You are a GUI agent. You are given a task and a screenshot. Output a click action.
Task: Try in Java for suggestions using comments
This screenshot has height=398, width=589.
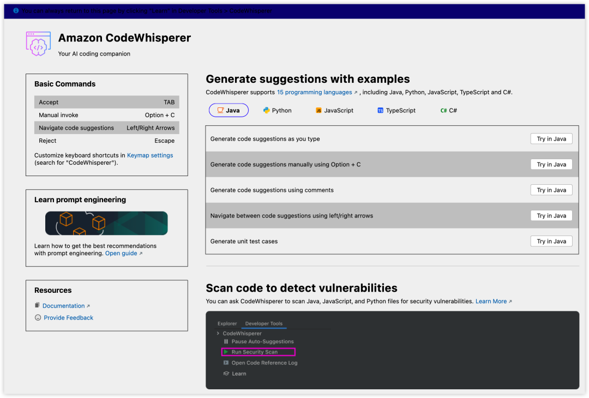tap(551, 190)
